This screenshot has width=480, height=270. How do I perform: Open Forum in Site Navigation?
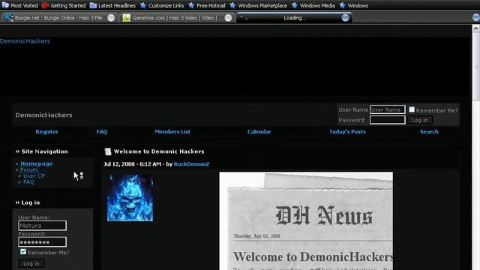click(29, 169)
